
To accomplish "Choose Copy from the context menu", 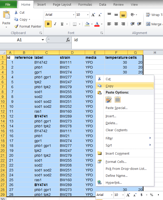I will [x=125, y=86].
